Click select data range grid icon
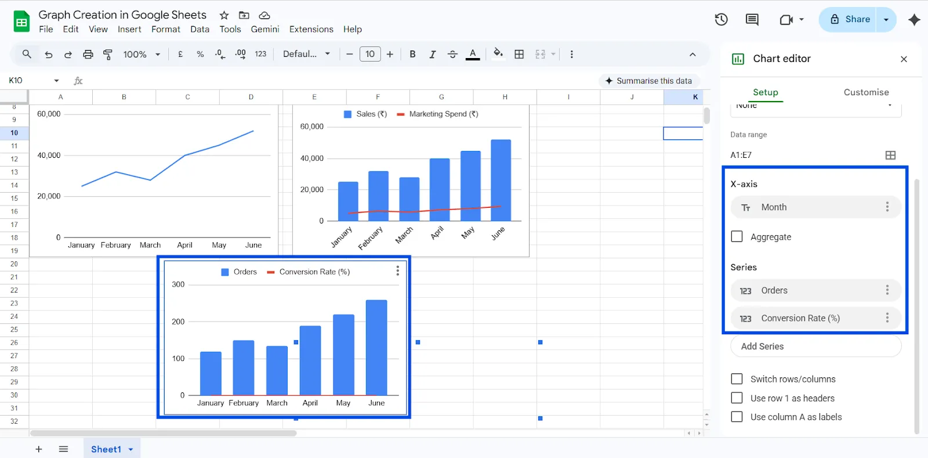Image resolution: width=928 pixels, height=458 pixels. click(x=890, y=155)
